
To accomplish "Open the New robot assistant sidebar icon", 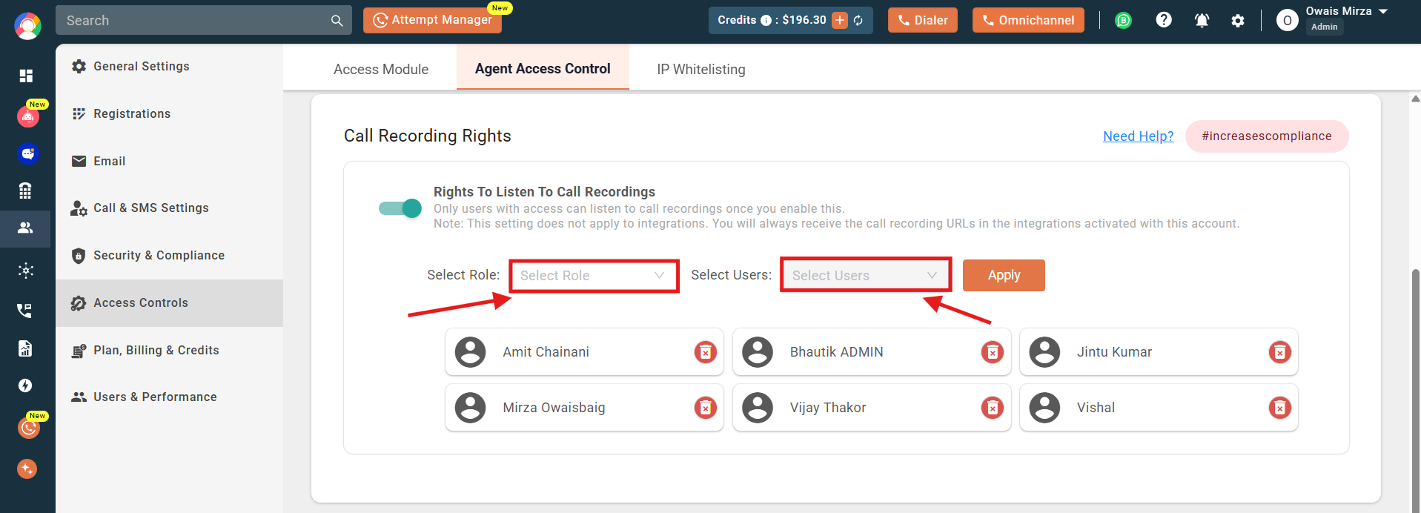I will pos(27,116).
